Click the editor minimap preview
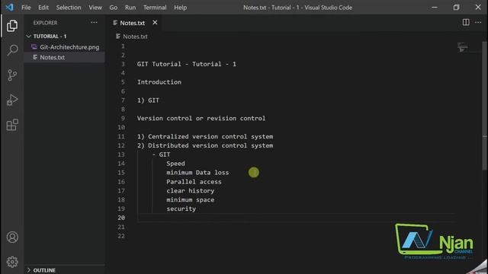The image size is (488, 274). coord(463,47)
